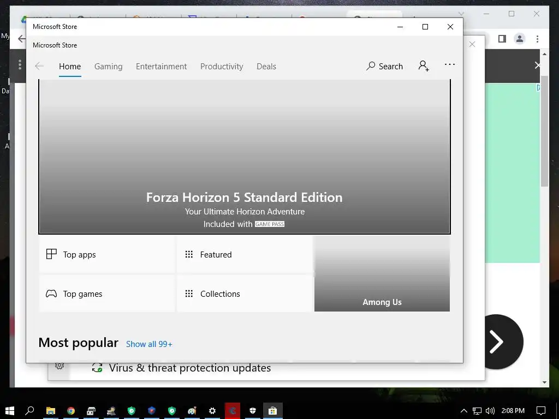Image resolution: width=559 pixels, height=419 pixels.
Task: Click the Chrome back arrow
Action: pos(22,39)
